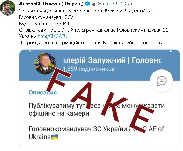Click the blue verified badge
The height and width of the screenshot is (151, 183).
[88, 4]
